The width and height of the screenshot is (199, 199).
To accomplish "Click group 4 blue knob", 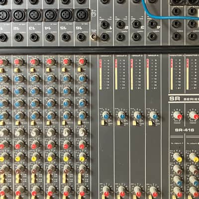I will tap(154, 115).
